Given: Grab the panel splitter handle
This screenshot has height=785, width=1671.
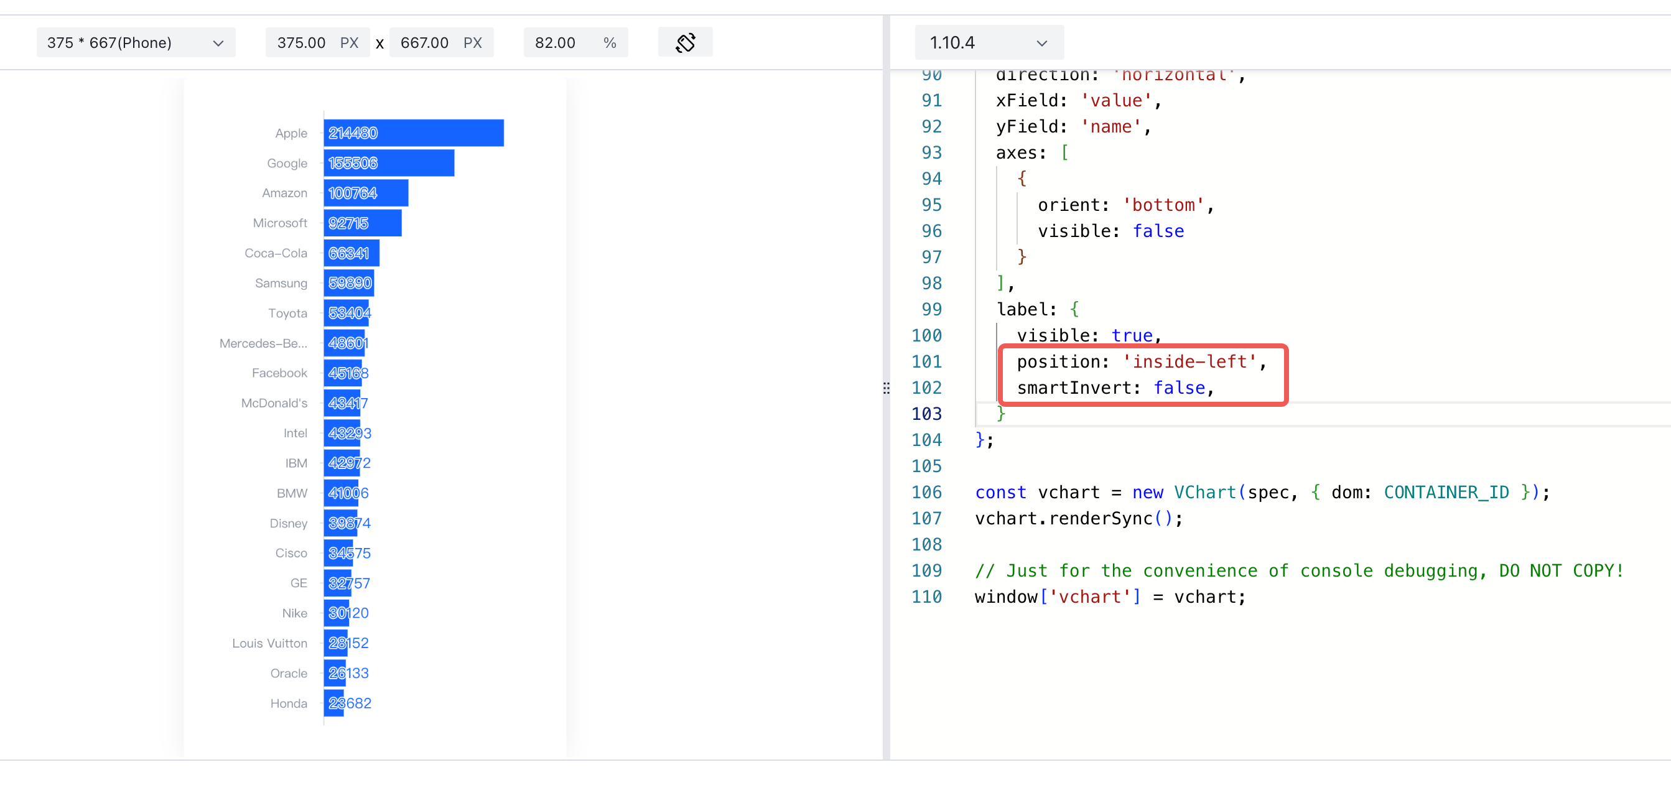Looking at the screenshot, I should [886, 388].
